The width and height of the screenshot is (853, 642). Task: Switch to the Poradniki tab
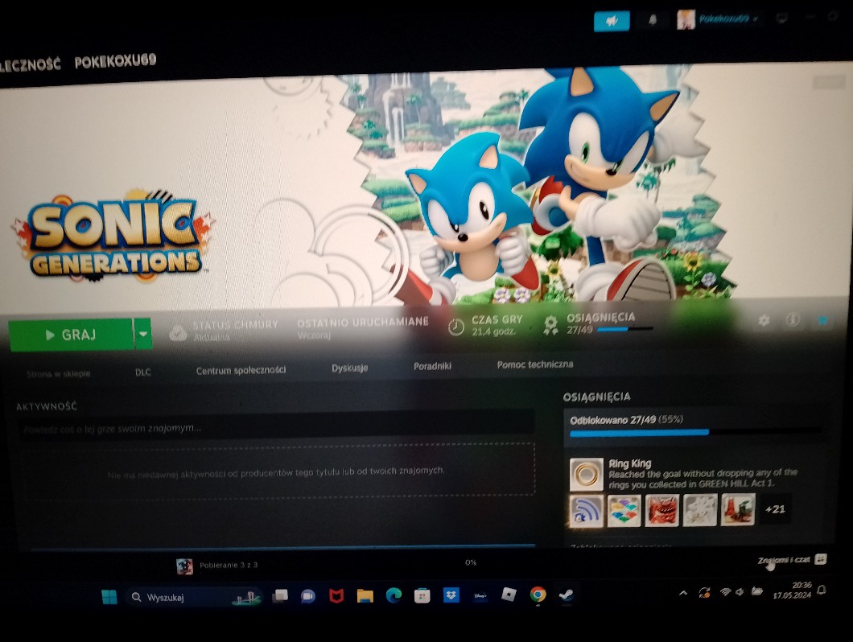432,366
